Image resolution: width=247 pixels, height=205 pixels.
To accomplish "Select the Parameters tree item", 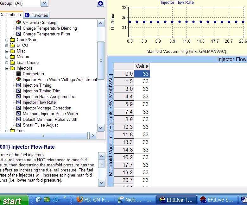I will [x=33, y=74].
